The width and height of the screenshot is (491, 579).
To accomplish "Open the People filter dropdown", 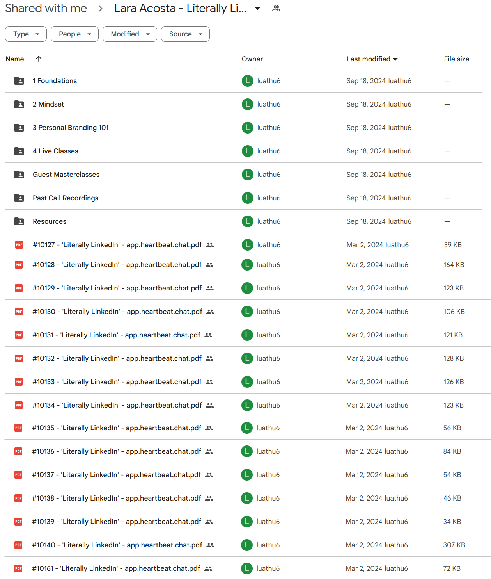I will (x=74, y=34).
